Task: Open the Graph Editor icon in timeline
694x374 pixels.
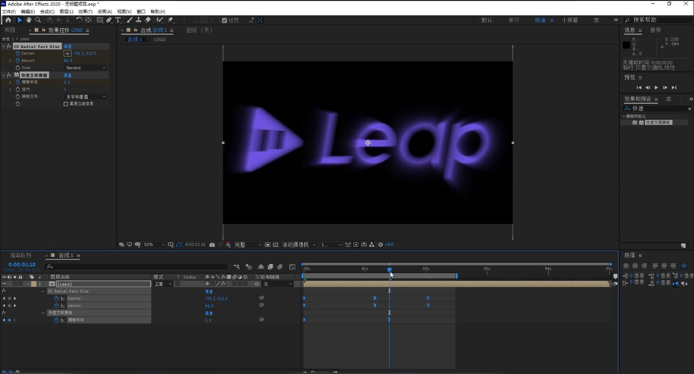Action: [292, 266]
